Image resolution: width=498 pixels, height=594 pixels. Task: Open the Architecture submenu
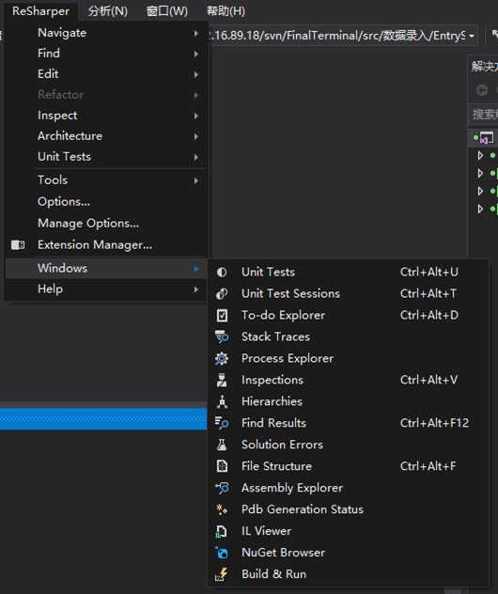pos(105,136)
